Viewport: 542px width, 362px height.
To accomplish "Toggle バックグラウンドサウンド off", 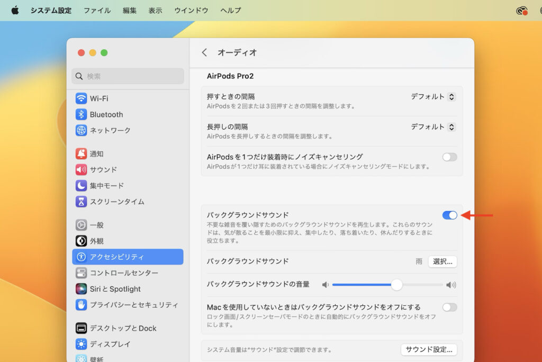I will tap(449, 215).
